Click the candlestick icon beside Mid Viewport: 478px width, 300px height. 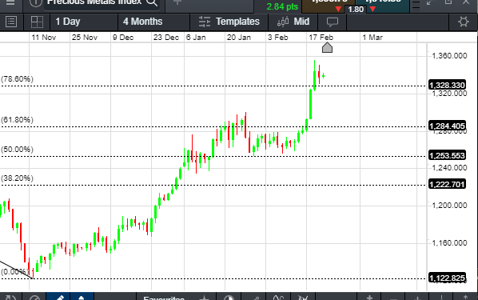click(283, 22)
